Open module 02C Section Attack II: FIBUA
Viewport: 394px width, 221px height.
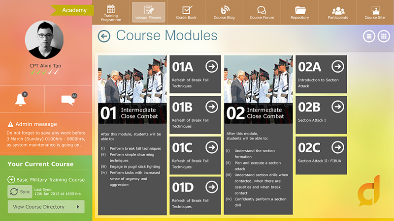(x=321, y=152)
